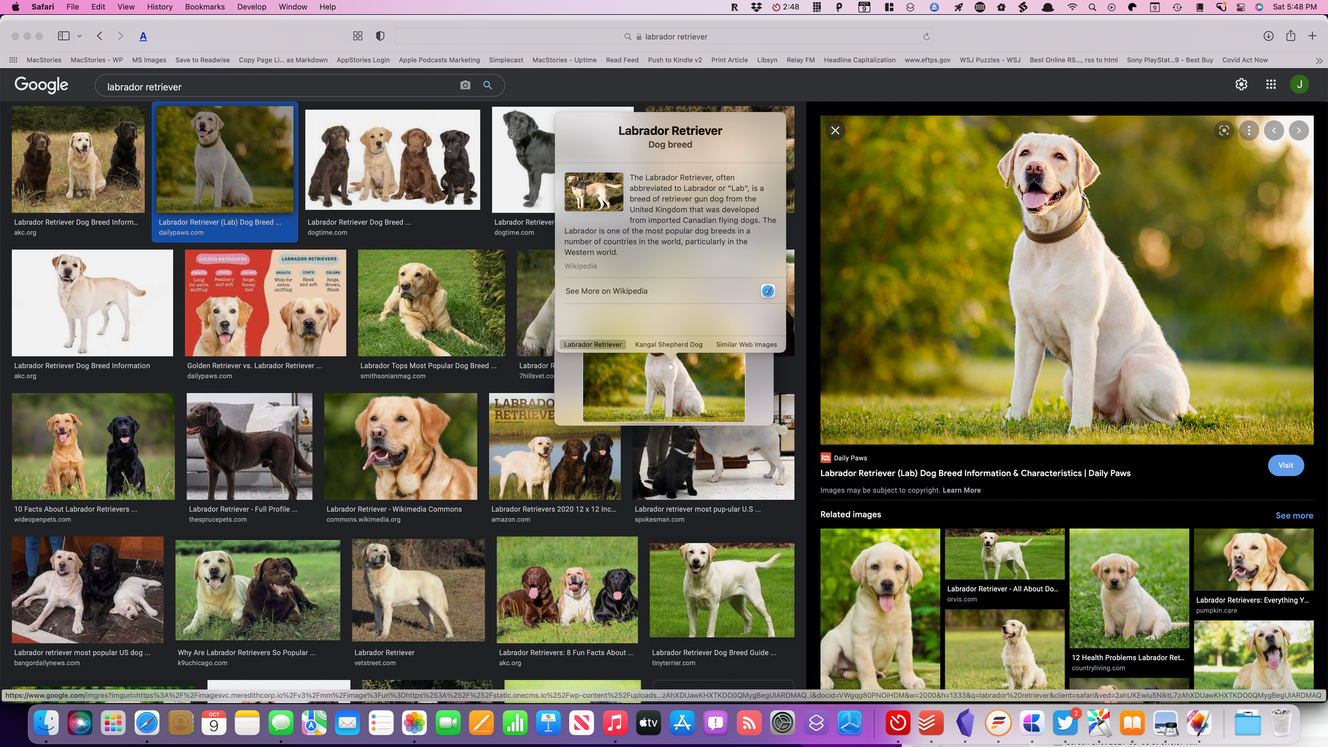Open the Save to Readwise bookmark
The width and height of the screenshot is (1328, 747).
click(202, 60)
